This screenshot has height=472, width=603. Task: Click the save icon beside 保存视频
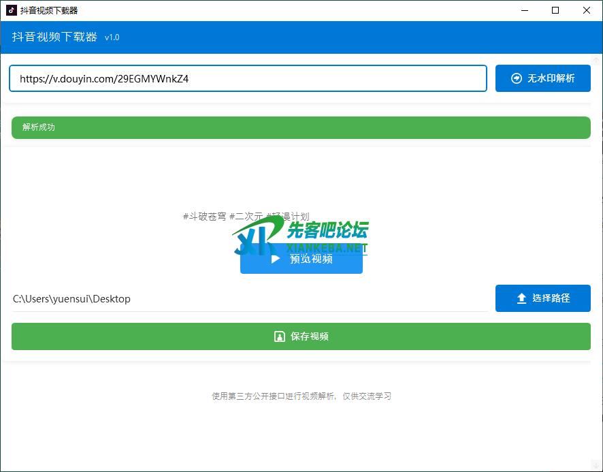279,336
